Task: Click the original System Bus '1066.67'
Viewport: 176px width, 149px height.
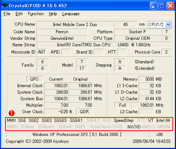Action: [80, 99]
